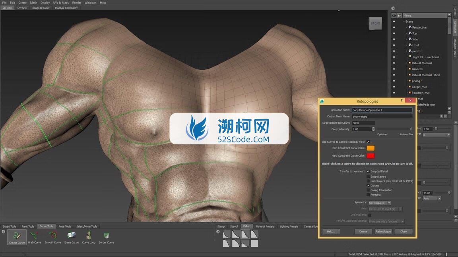
Task: Switch to the UV View tab
Action: 22,8
